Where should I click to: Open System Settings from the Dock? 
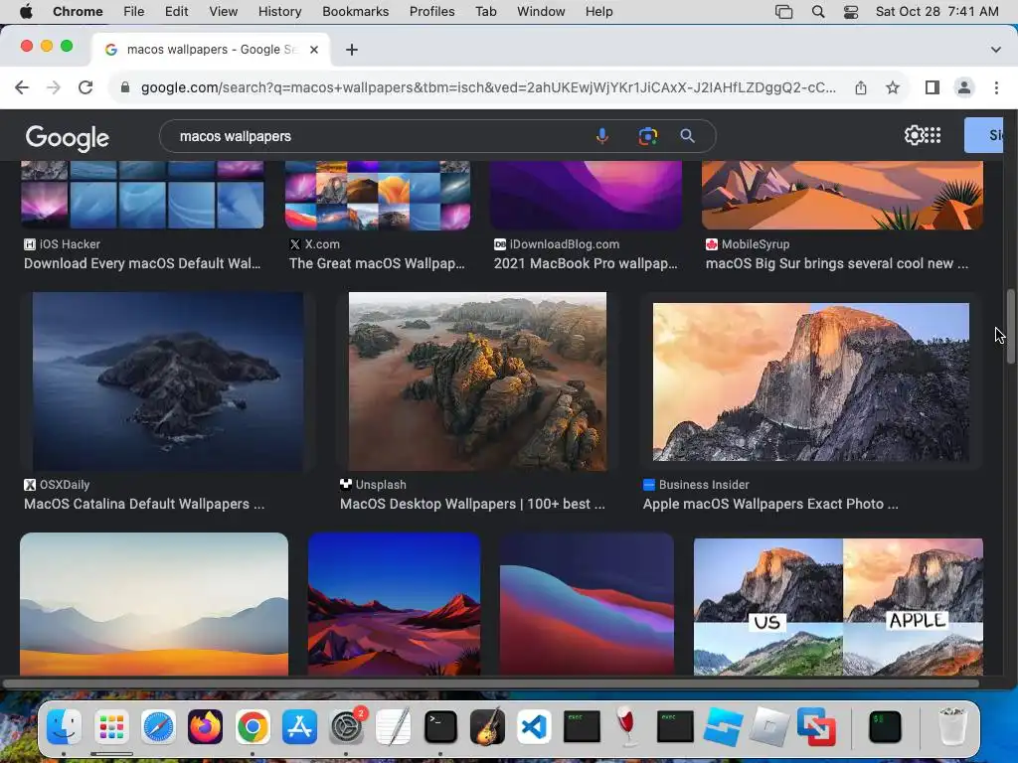(x=347, y=726)
